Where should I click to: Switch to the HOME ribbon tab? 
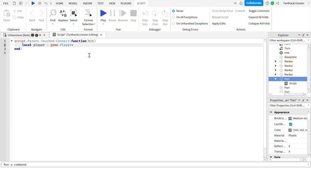pos(59,3)
